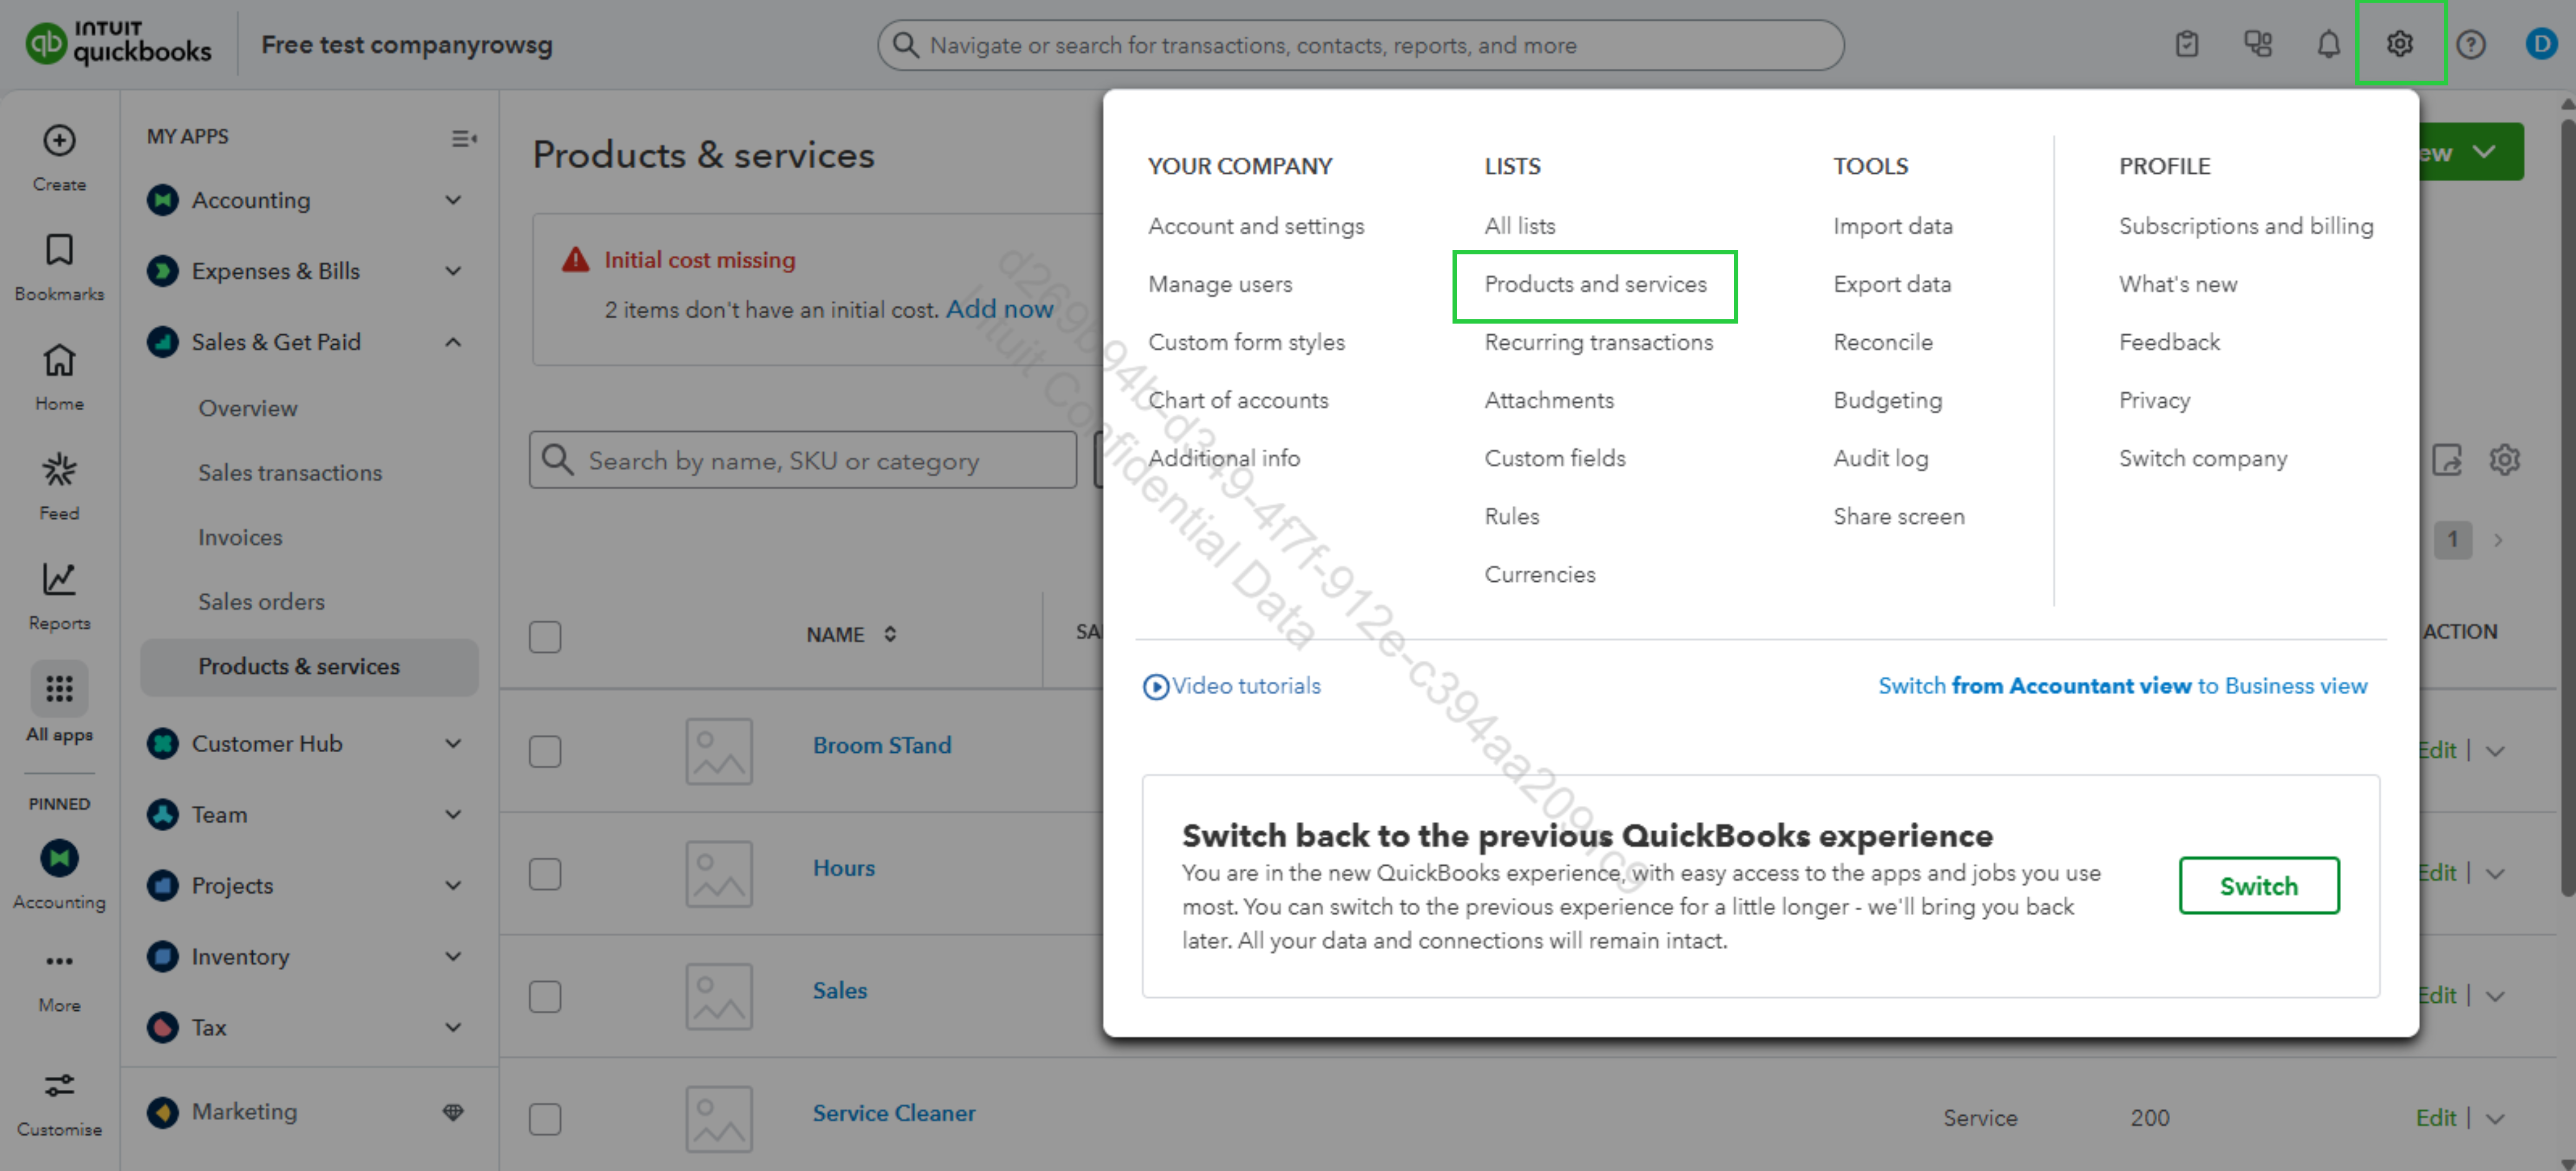Open the Create plus icon
Image resolution: width=2576 pixels, height=1171 pixels.
pos(59,141)
